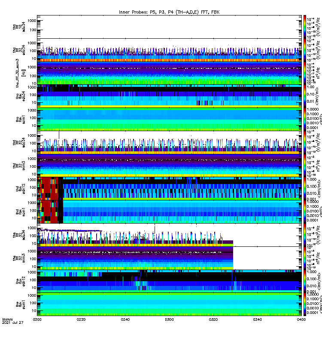Click the '2021 Jul 27' date label
Screen dimensions: 322x344
click(13, 322)
